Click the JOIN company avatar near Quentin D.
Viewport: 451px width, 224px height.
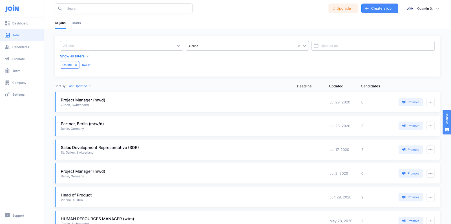(410, 8)
